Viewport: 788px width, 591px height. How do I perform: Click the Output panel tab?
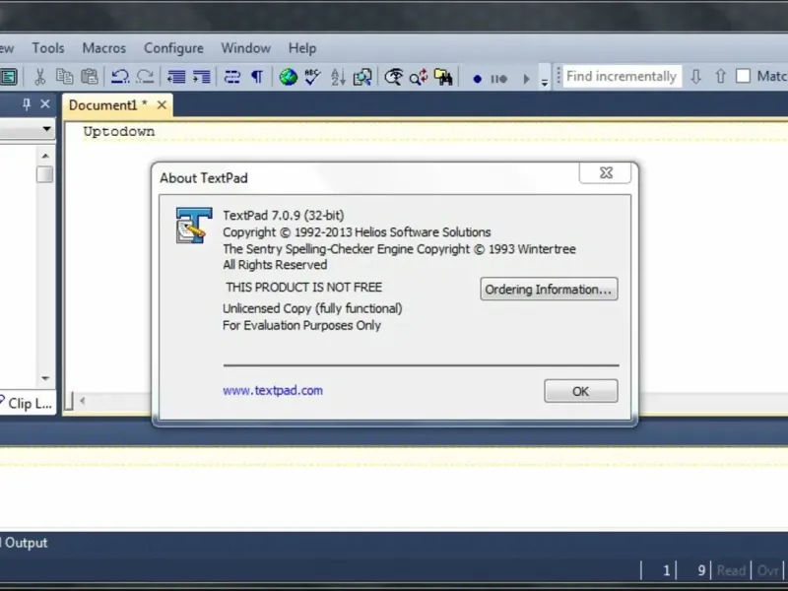coord(26,543)
